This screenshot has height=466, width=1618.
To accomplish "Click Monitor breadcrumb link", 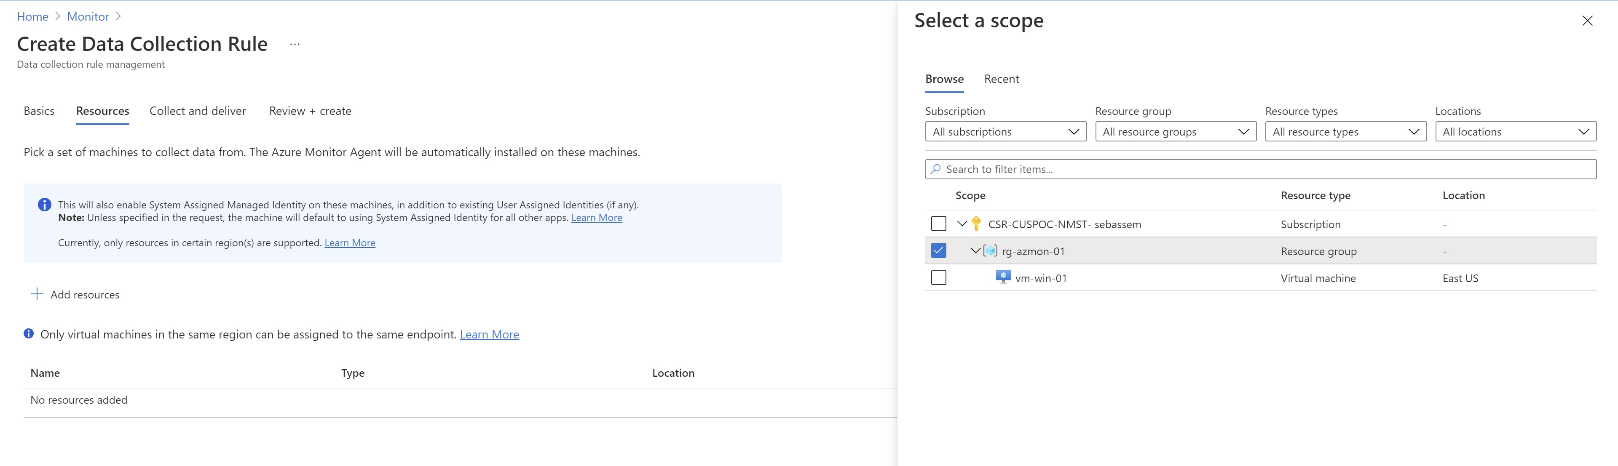I will tap(88, 17).
